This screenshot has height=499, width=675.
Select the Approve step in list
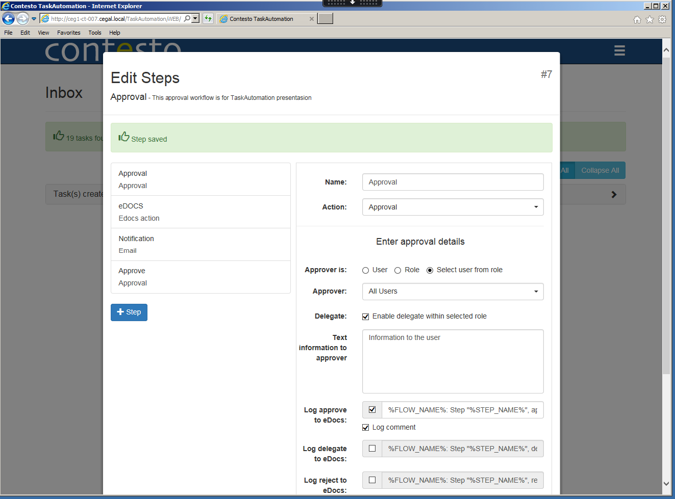coord(201,277)
